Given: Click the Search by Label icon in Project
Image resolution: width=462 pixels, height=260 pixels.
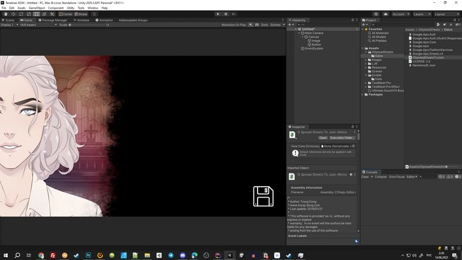Looking at the screenshot, I should pos(445,25).
